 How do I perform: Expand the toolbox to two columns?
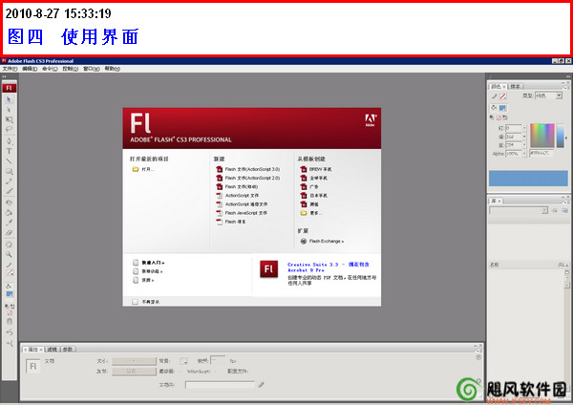(5, 76)
